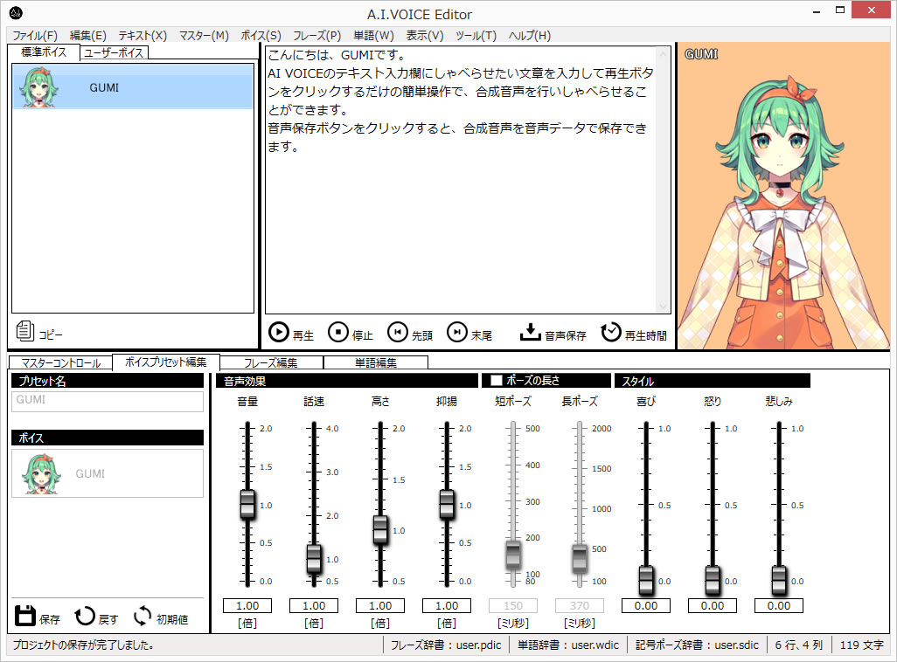Open the 編集(E) menu

(88, 36)
